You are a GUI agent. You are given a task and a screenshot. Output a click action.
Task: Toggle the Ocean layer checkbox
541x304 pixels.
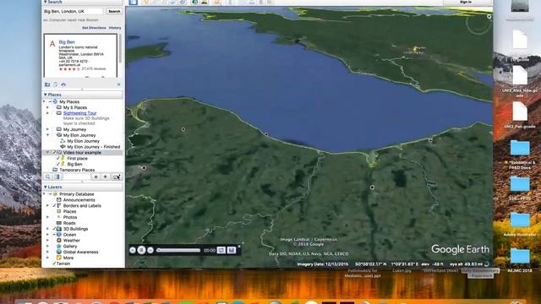(x=54, y=235)
